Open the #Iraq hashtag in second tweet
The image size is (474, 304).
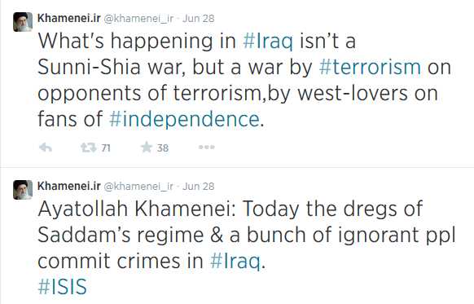pos(235,261)
